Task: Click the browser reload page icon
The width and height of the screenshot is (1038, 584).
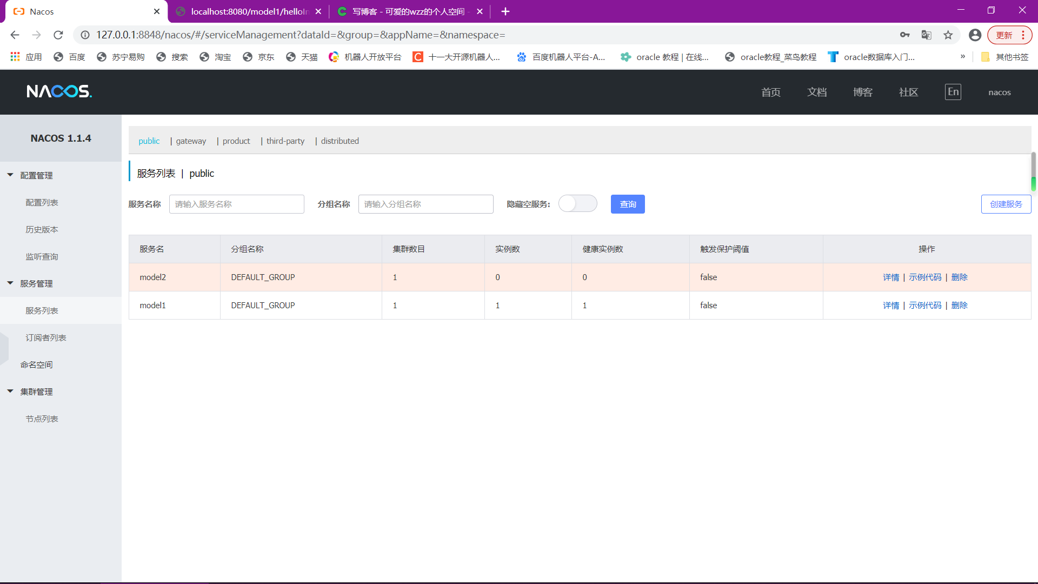Action: click(x=58, y=35)
